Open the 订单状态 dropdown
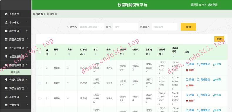 (91, 27)
